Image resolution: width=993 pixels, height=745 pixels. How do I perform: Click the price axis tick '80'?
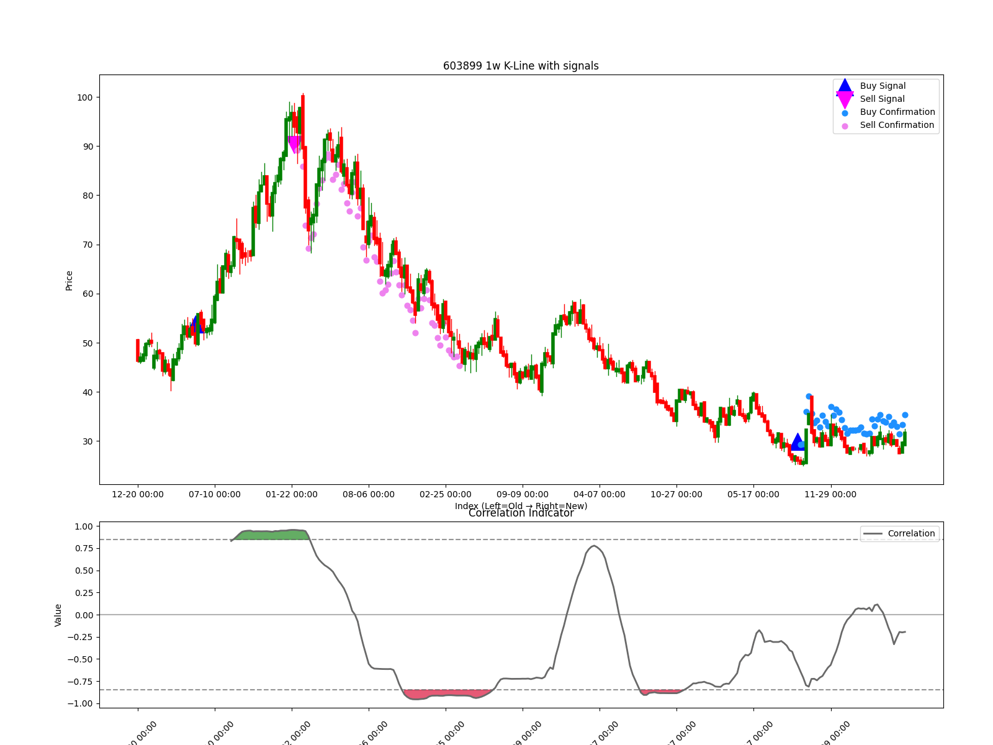click(x=88, y=196)
